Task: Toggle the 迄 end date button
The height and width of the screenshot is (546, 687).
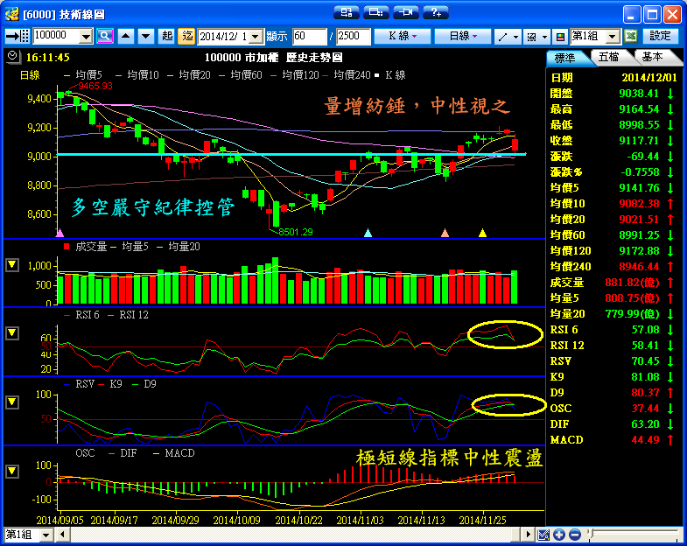Action: [186, 36]
